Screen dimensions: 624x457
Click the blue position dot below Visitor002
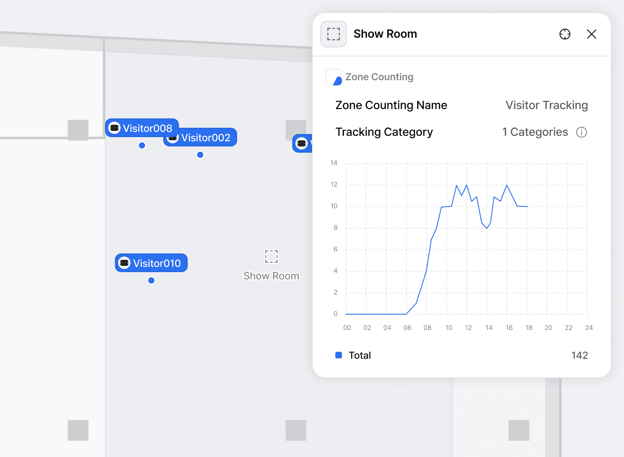(200, 155)
